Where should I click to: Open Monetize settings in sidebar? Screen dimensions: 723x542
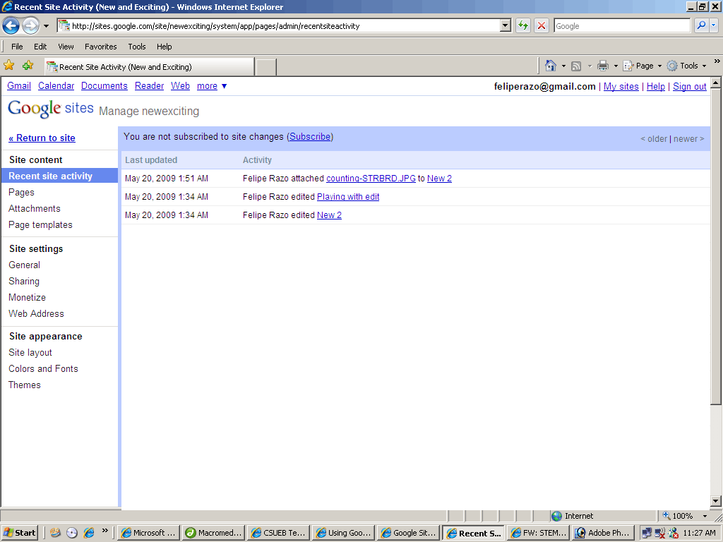pos(27,297)
